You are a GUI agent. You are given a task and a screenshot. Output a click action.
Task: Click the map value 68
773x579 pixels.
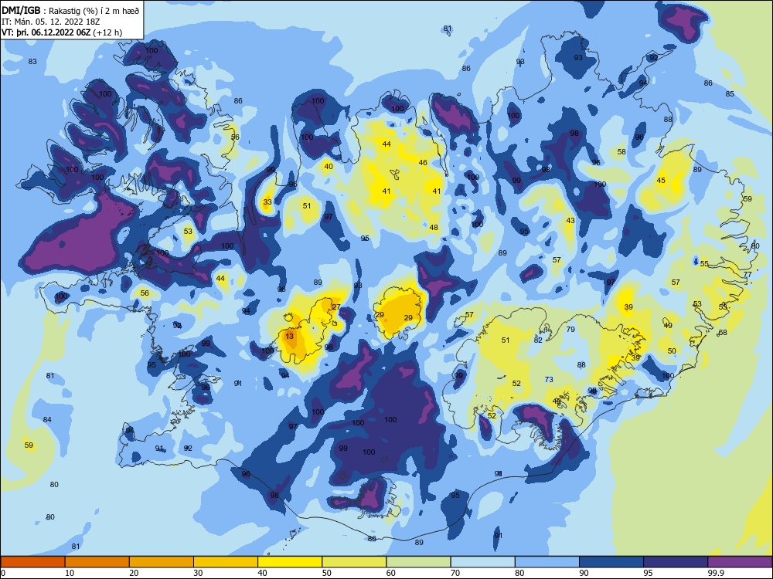click(x=723, y=332)
